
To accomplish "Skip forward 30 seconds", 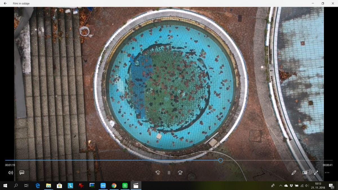I will coord(180,173).
